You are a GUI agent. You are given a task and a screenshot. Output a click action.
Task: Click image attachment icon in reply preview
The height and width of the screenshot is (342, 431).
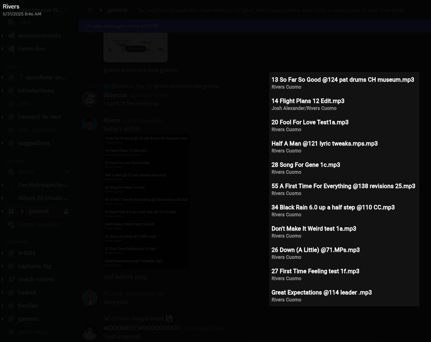tap(169, 318)
